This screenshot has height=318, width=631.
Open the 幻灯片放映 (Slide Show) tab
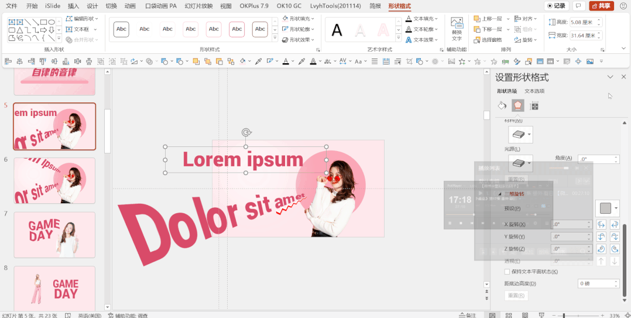pyautogui.click(x=199, y=6)
